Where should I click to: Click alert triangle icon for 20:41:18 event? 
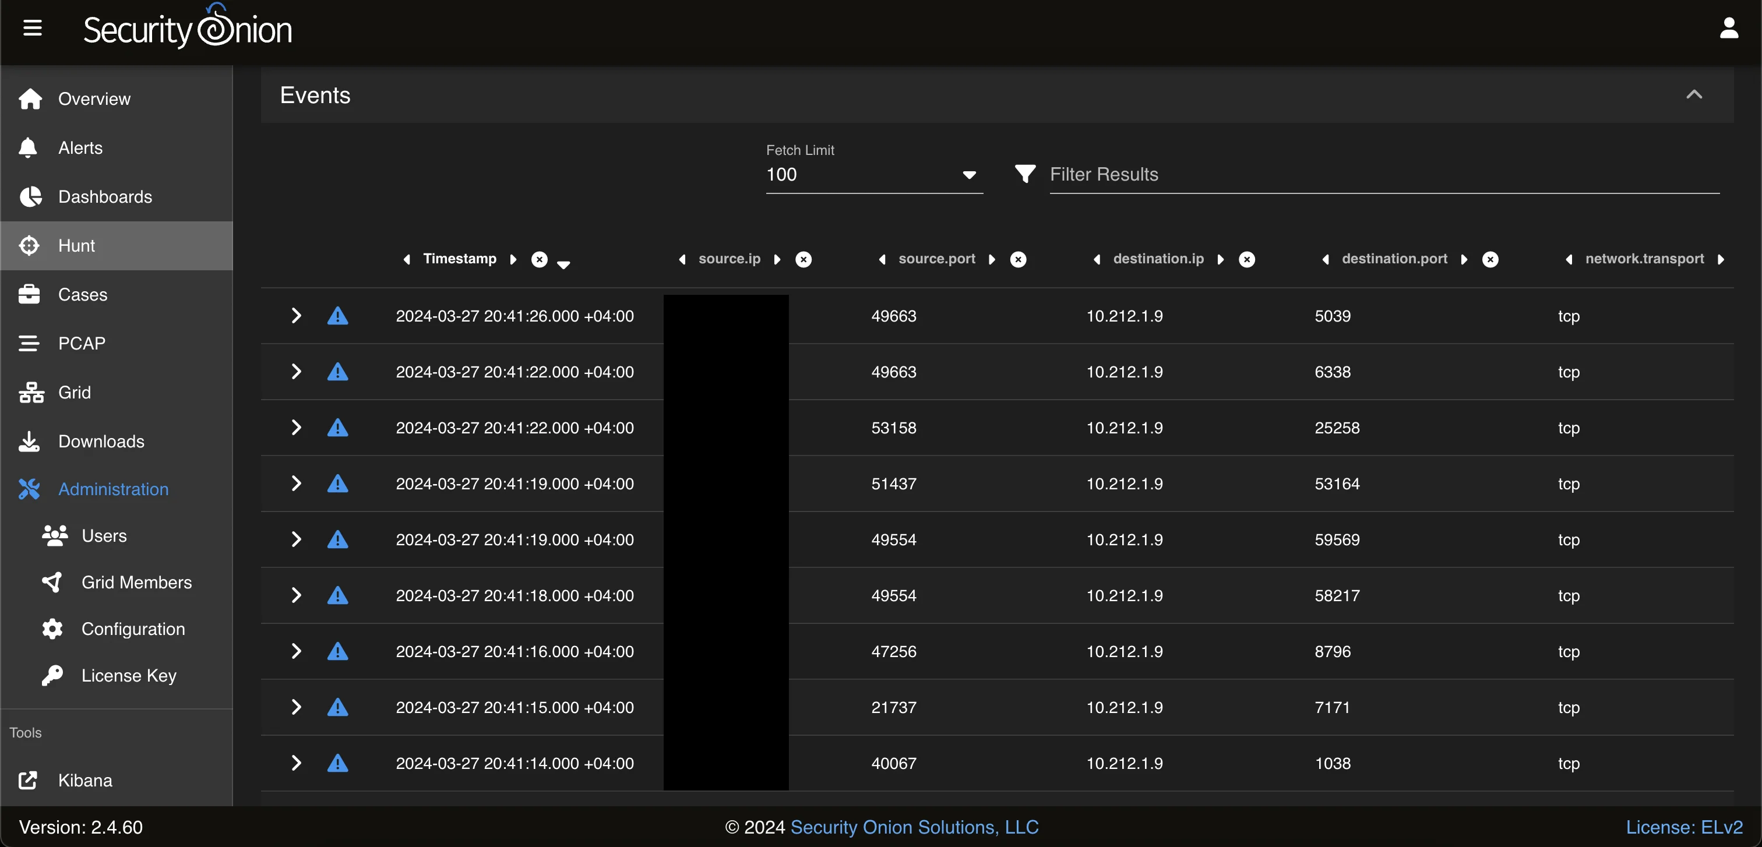337,595
